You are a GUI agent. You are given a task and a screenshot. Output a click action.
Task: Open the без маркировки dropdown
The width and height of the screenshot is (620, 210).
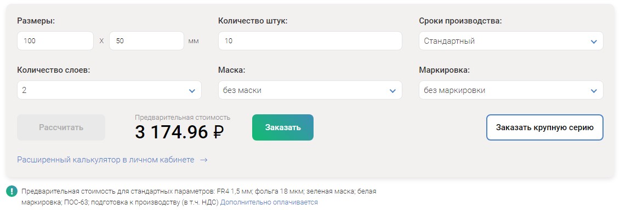511,90
